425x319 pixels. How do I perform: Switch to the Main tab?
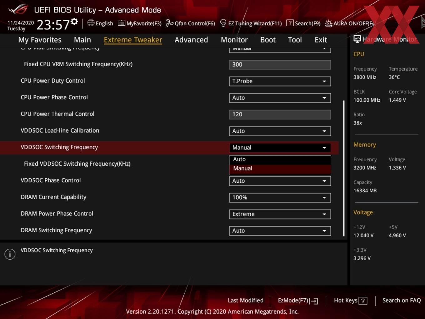pyautogui.click(x=82, y=40)
